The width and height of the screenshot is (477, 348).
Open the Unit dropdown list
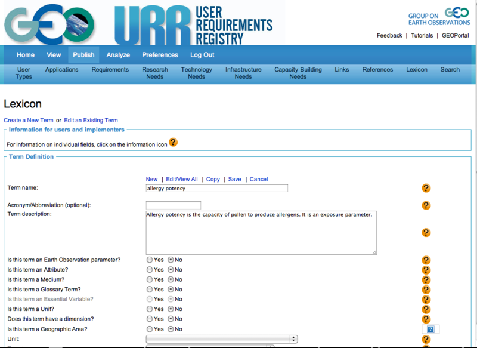[x=221, y=339]
